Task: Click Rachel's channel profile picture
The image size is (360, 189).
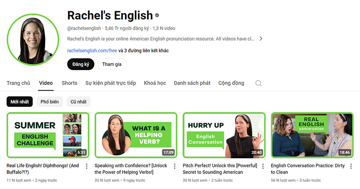Action: click(33, 39)
